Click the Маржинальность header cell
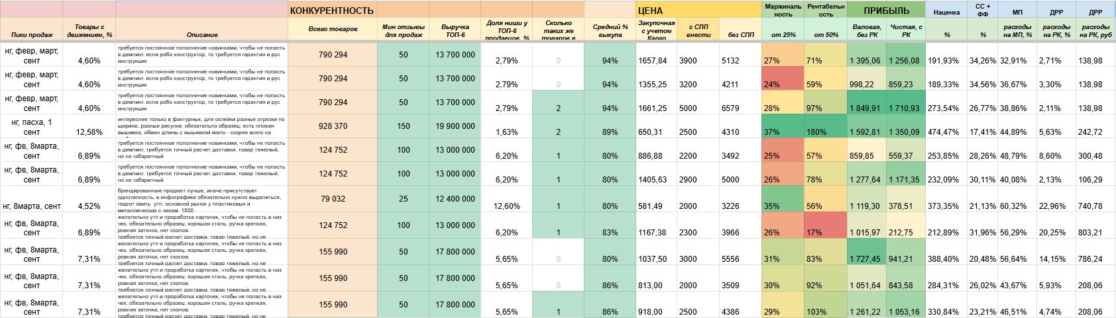This screenshot has width=1116, height=318. (x=783, y=10)
